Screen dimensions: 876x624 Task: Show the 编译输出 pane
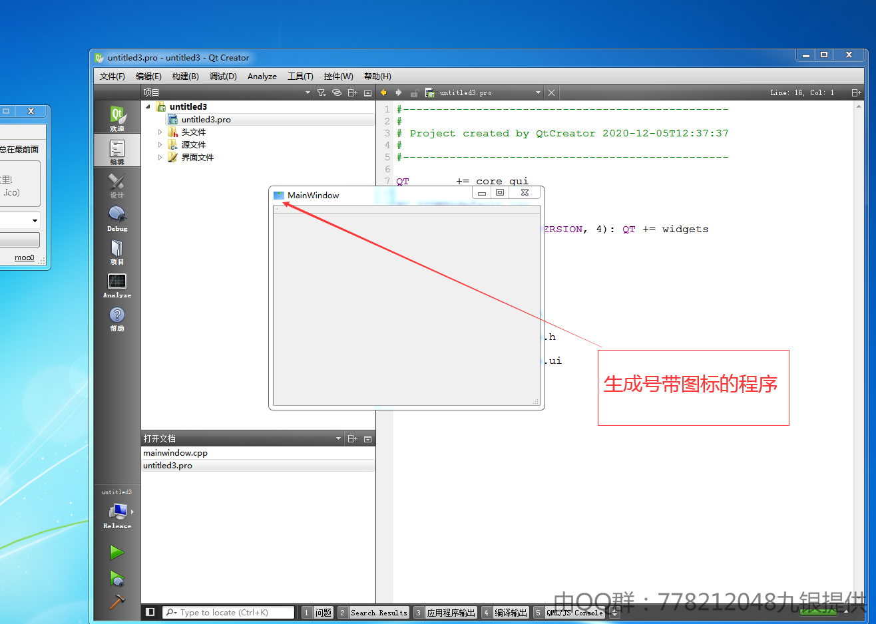coord(505,613)
